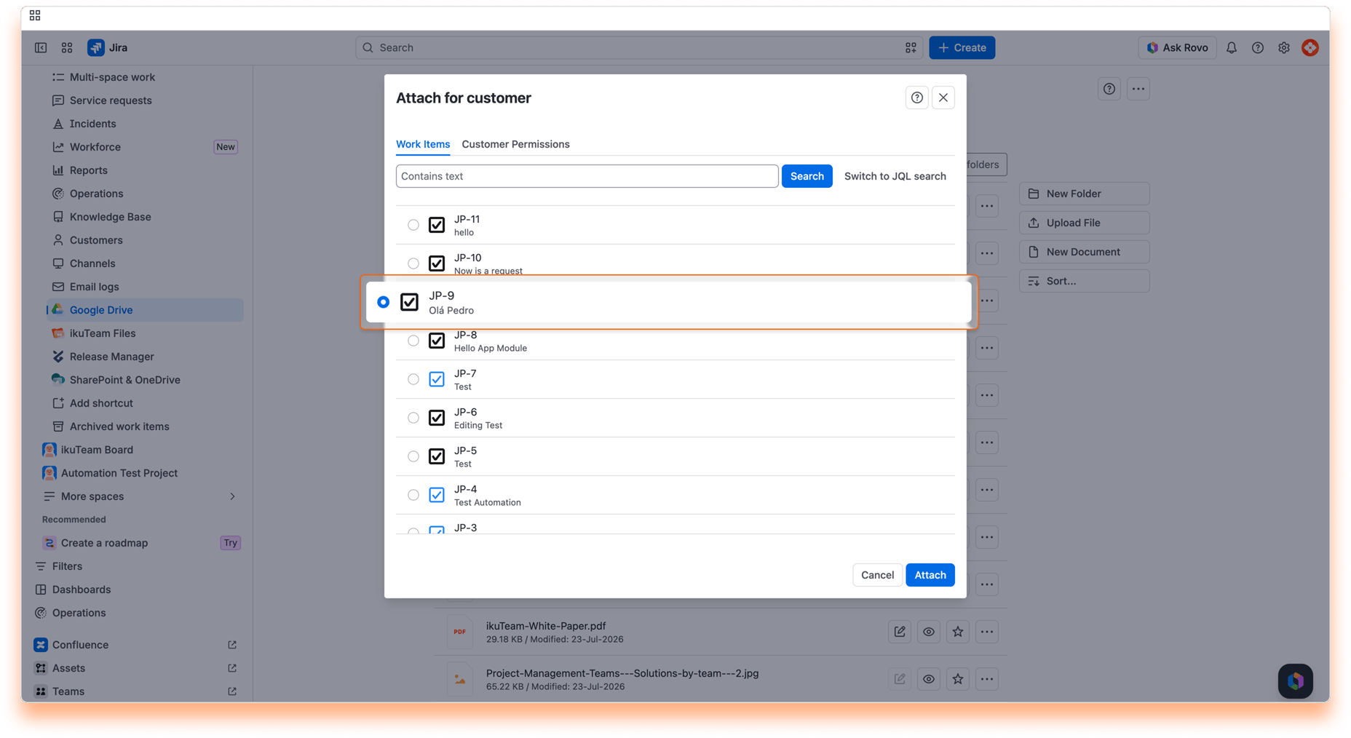The height and width of the screenshot is (738, 1351).
Task: Open the Work Items tab
Action: click(x=423, y=144)
